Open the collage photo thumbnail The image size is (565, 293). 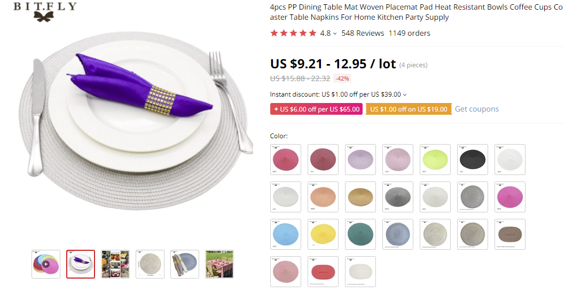[x=115, y=264]
